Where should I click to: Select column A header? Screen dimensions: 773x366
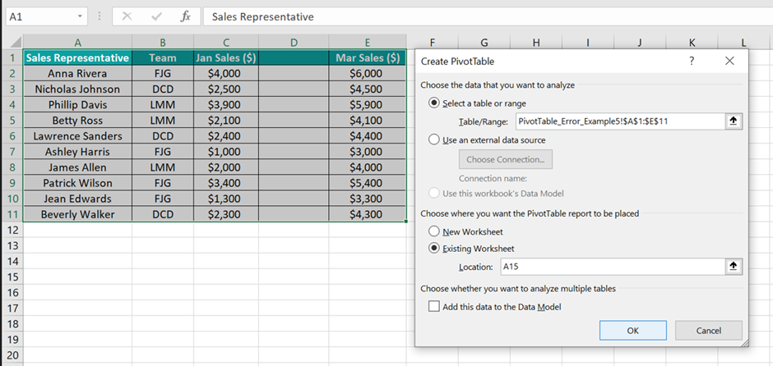click(x=77, y=43)
